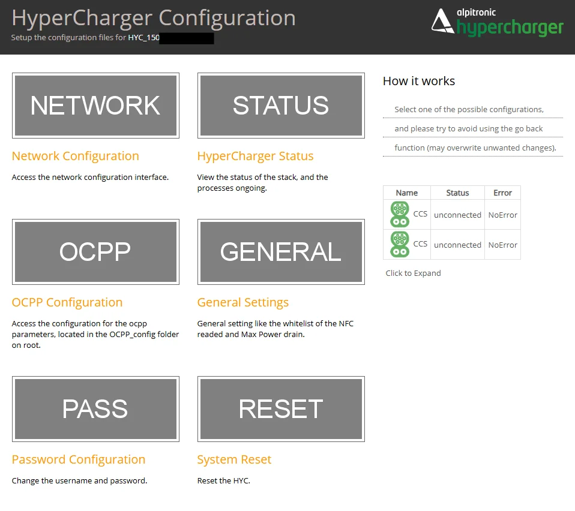Click second row's NoError cell
This screenshot has height=511, width=575.
pos(503,245)
